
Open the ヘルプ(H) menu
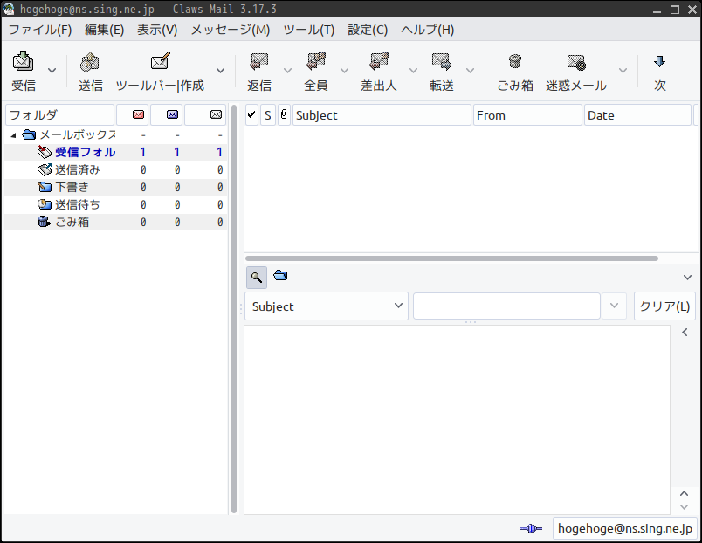click(428, 30)
